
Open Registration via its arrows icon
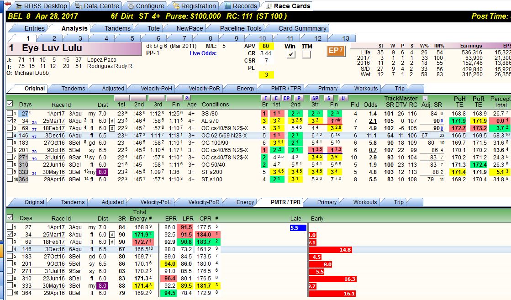176,6
